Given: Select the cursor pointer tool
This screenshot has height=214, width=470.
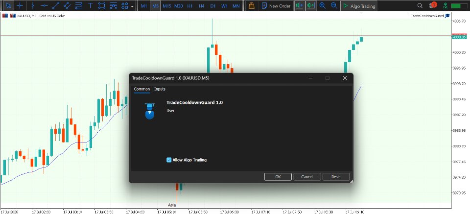Looking at the screenshot, I should pos(9,6).
